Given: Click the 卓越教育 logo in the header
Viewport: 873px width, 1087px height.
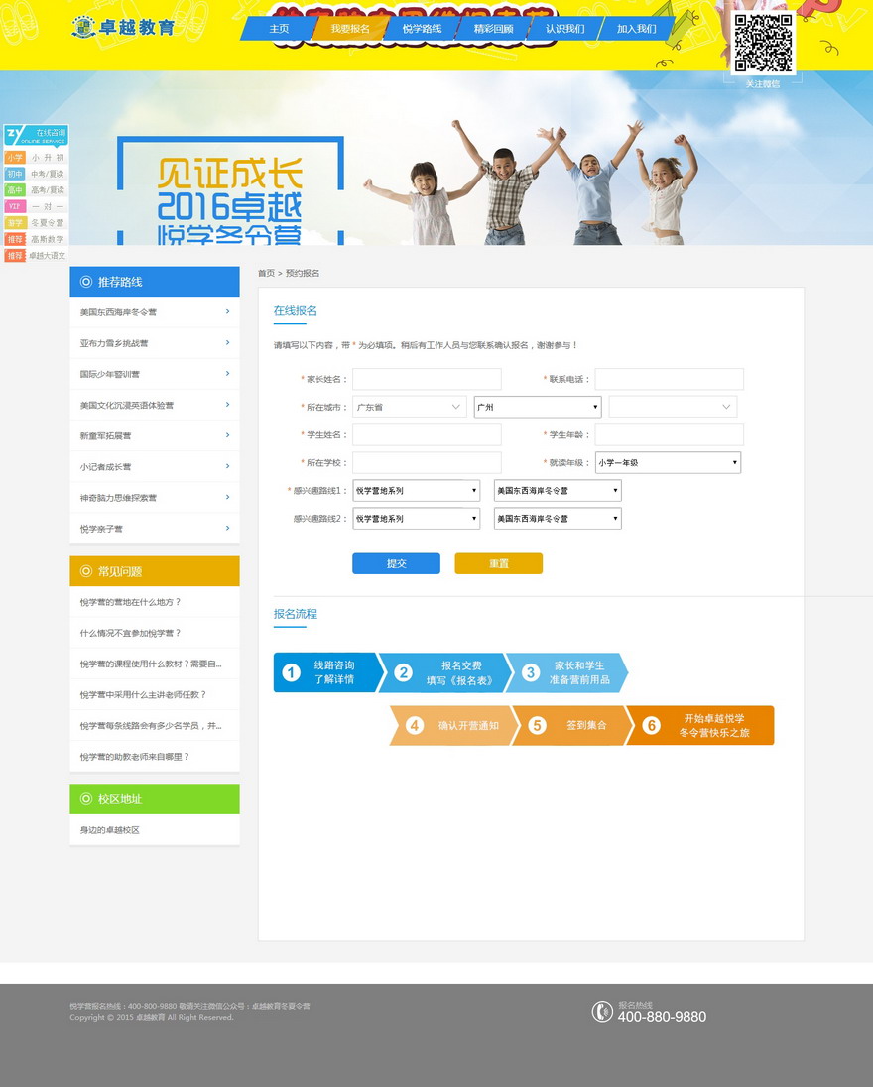Looking at the screenshot, I should tap(123, 27).
